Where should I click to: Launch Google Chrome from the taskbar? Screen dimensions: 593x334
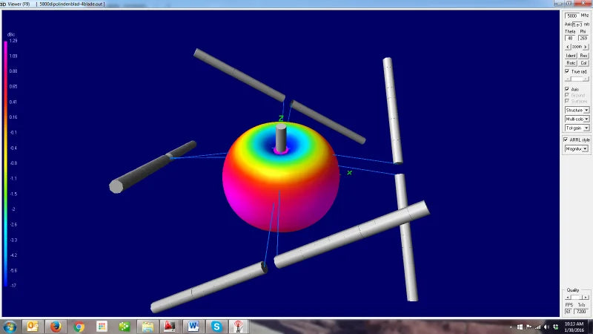pyautogui.click(x=79, y=326)
